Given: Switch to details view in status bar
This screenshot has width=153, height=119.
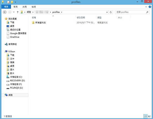Looking at the screenshot, I should coord(145,116).
